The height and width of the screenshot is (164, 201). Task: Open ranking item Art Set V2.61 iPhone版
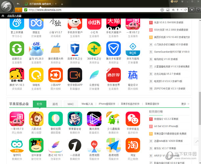click(166, 126)
